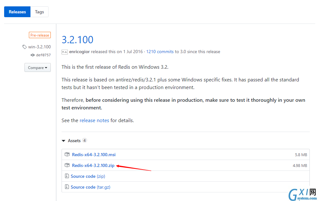
Task: Click the 'first release of Redis on Windows 3.2' sentence
Action: (115, 67)
